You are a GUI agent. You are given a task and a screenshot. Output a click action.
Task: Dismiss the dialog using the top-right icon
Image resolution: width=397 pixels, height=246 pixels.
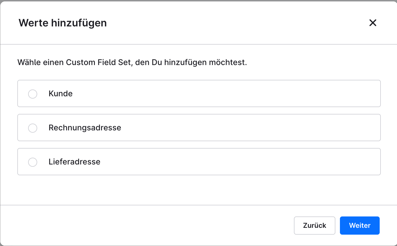pos(373,23)
